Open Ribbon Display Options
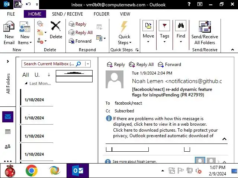Screen dimensions: 238x178 200,4
